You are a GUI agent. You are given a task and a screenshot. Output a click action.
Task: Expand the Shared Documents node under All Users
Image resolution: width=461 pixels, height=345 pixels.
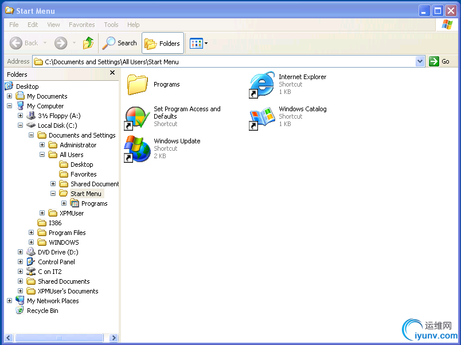tap(53, 183)
